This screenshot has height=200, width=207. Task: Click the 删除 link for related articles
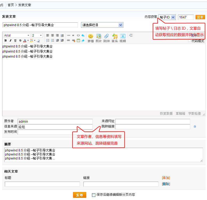click(166, 184)
